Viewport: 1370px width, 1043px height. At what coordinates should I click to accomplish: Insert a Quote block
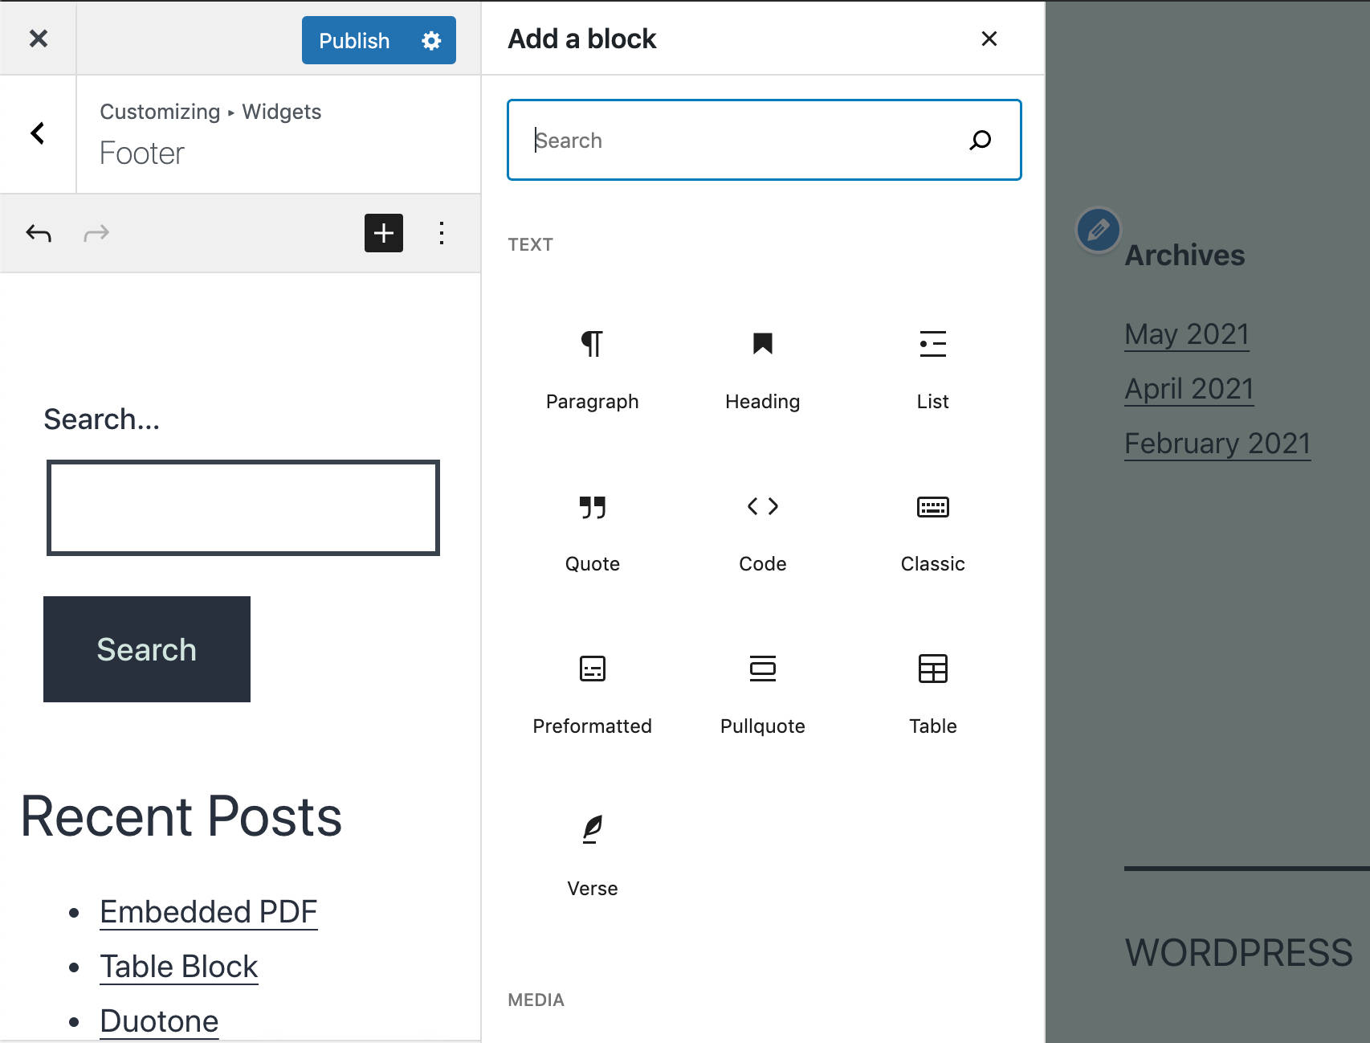coord(592,532)
